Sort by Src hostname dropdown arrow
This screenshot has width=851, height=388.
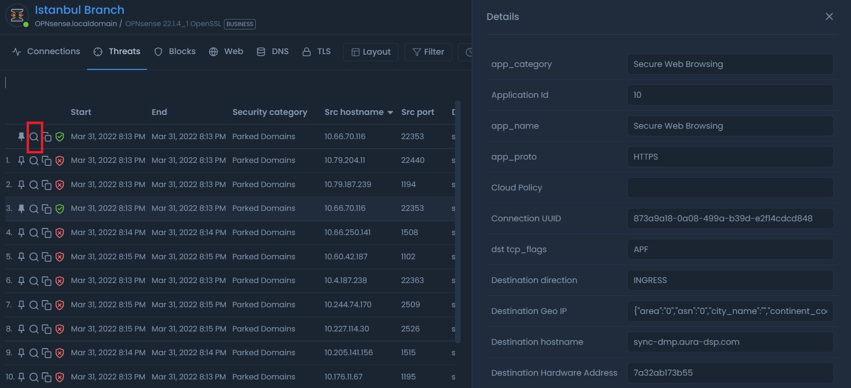[x=390, y=113]
